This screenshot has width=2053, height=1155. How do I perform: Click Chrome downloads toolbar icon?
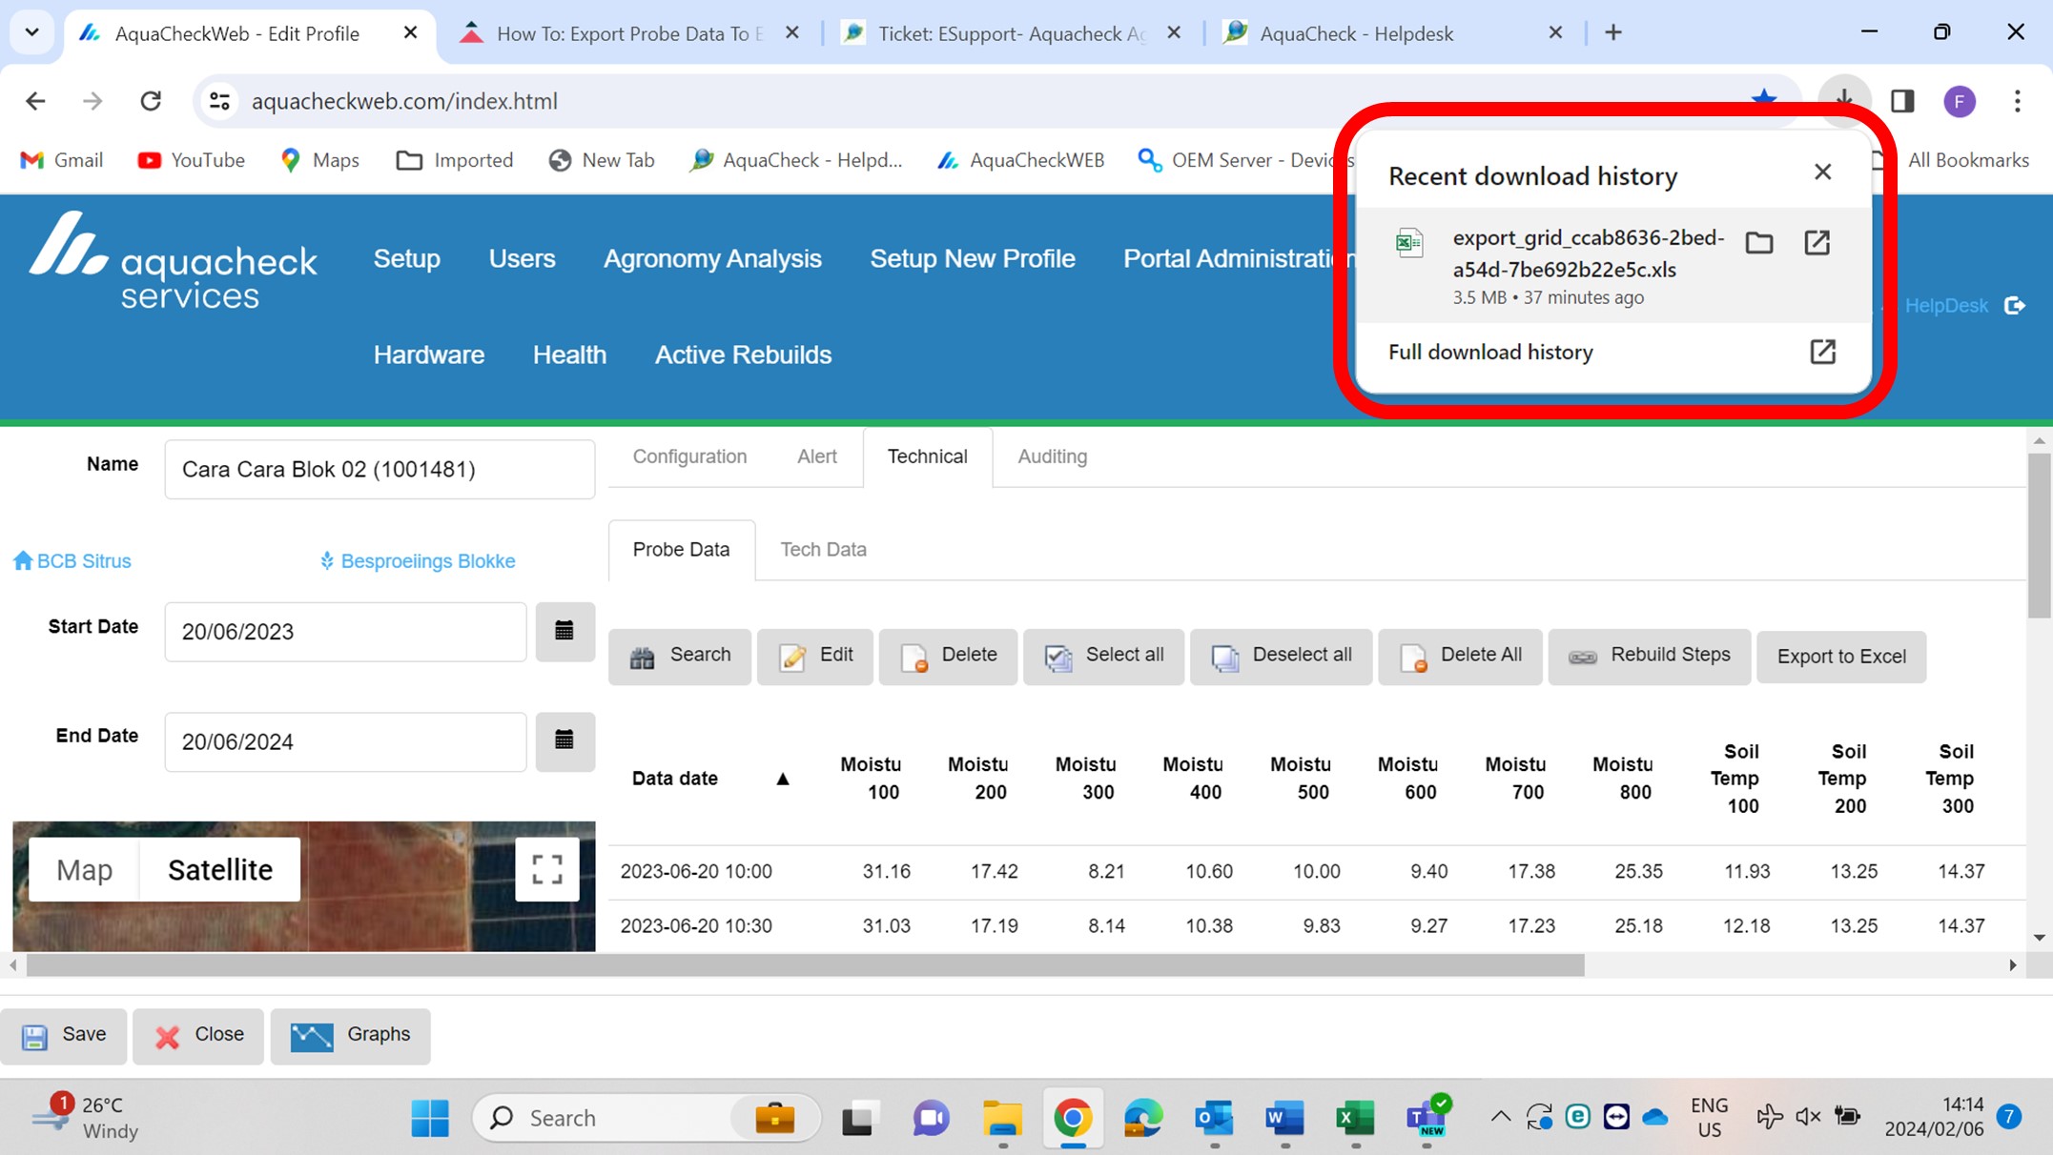(x=1844, y=101)
